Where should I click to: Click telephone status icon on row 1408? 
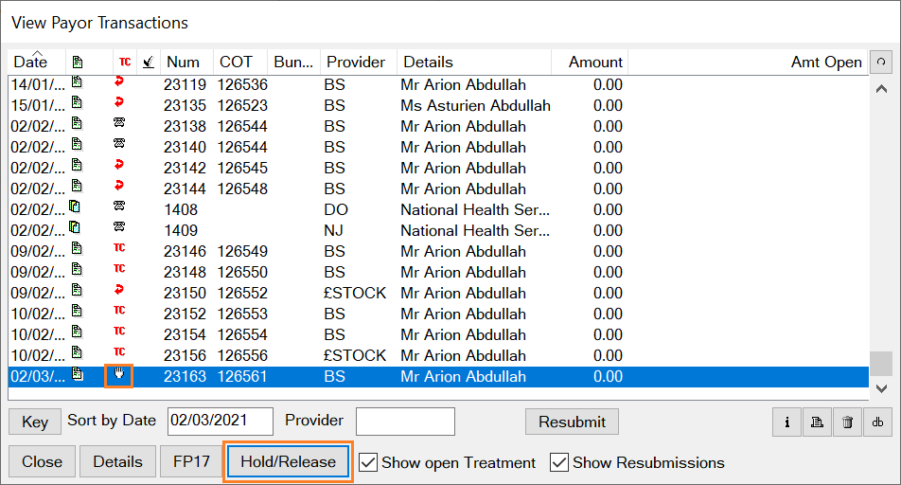119,206
